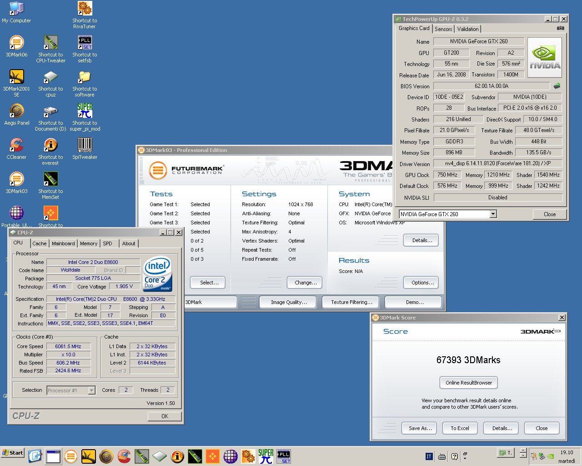
Task: Click the NVIDIA logo in GPU-Z
Action: click(545, 57)
